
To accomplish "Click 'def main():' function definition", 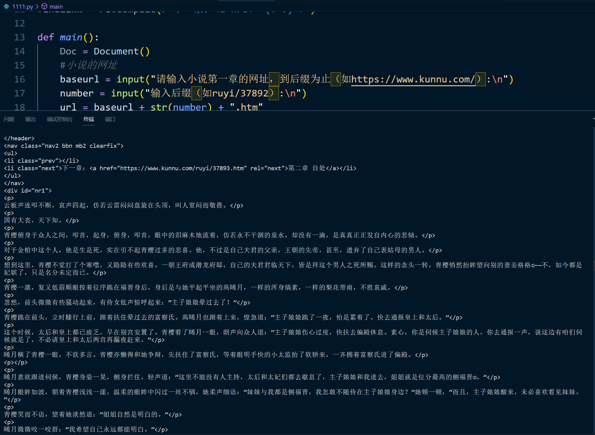I will pyautogui.click(x=68, y=37).
